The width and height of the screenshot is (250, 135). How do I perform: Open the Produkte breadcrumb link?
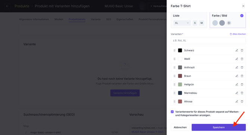coord(22,6)
